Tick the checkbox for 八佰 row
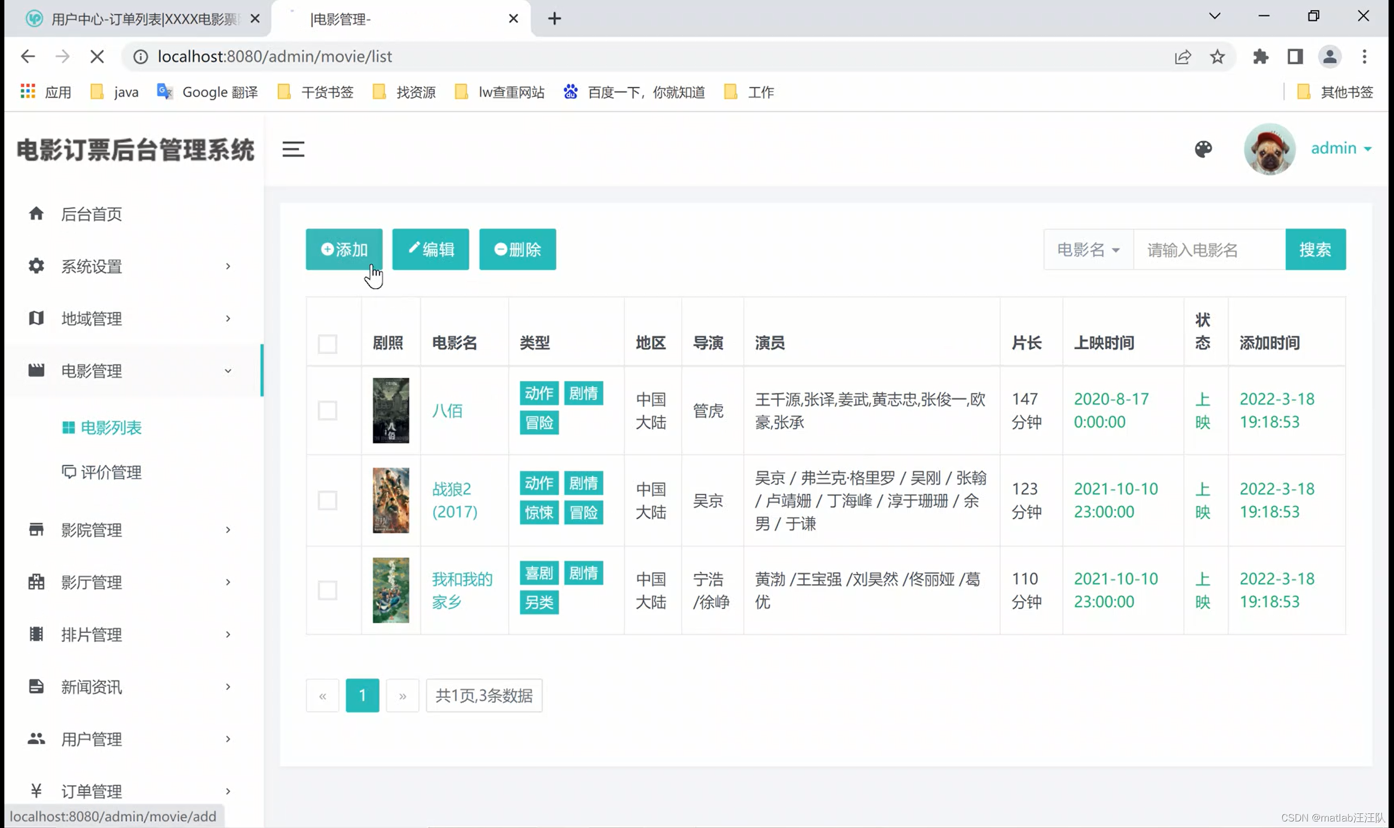 point(327,411)
